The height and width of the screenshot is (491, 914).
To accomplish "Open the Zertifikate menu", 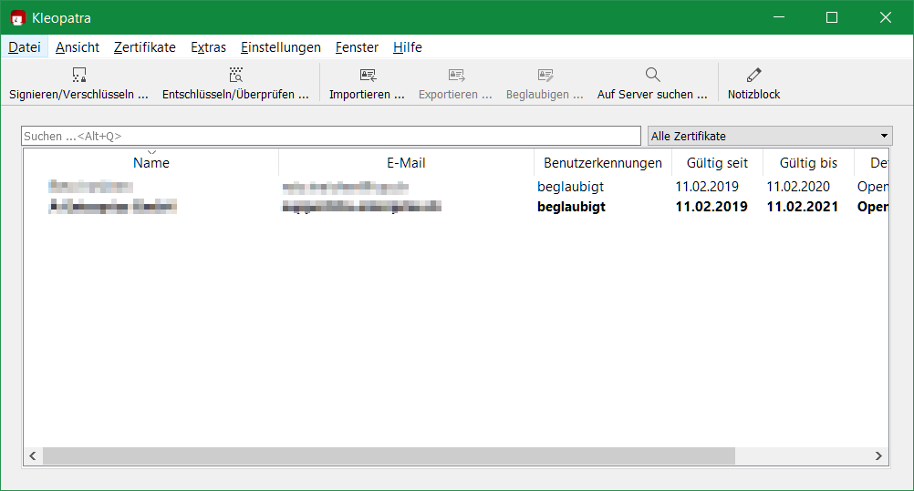I will 144,47.
